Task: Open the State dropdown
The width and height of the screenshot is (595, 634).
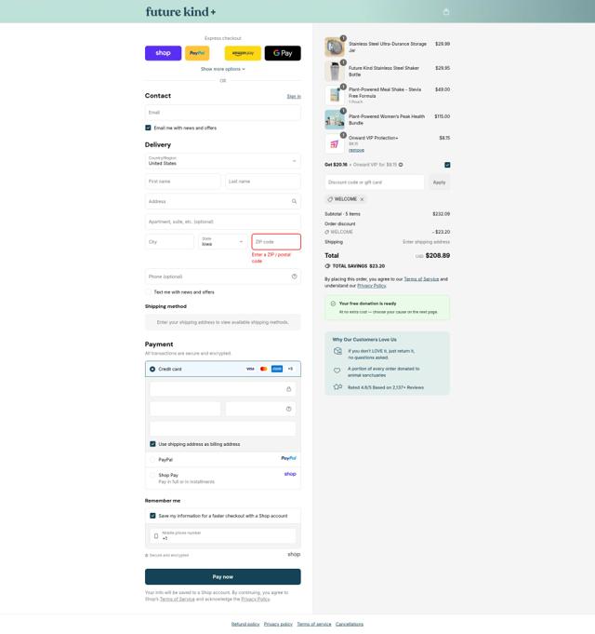Action: coord(223,242)
